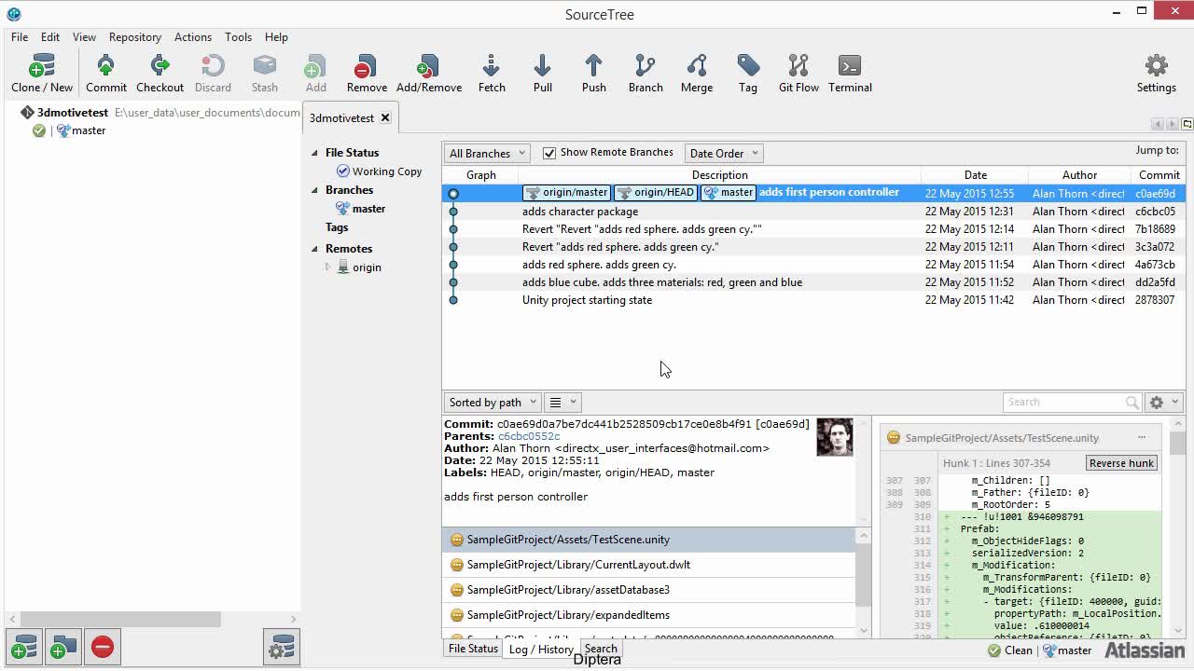The height and width of the screenshot is (671, 1194).
Task: Open the Sorted by path dropdown
Action: point(492,403)
